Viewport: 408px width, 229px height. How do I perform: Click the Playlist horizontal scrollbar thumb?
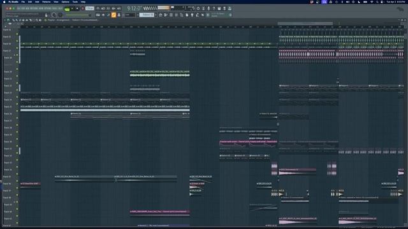[305, 24]
